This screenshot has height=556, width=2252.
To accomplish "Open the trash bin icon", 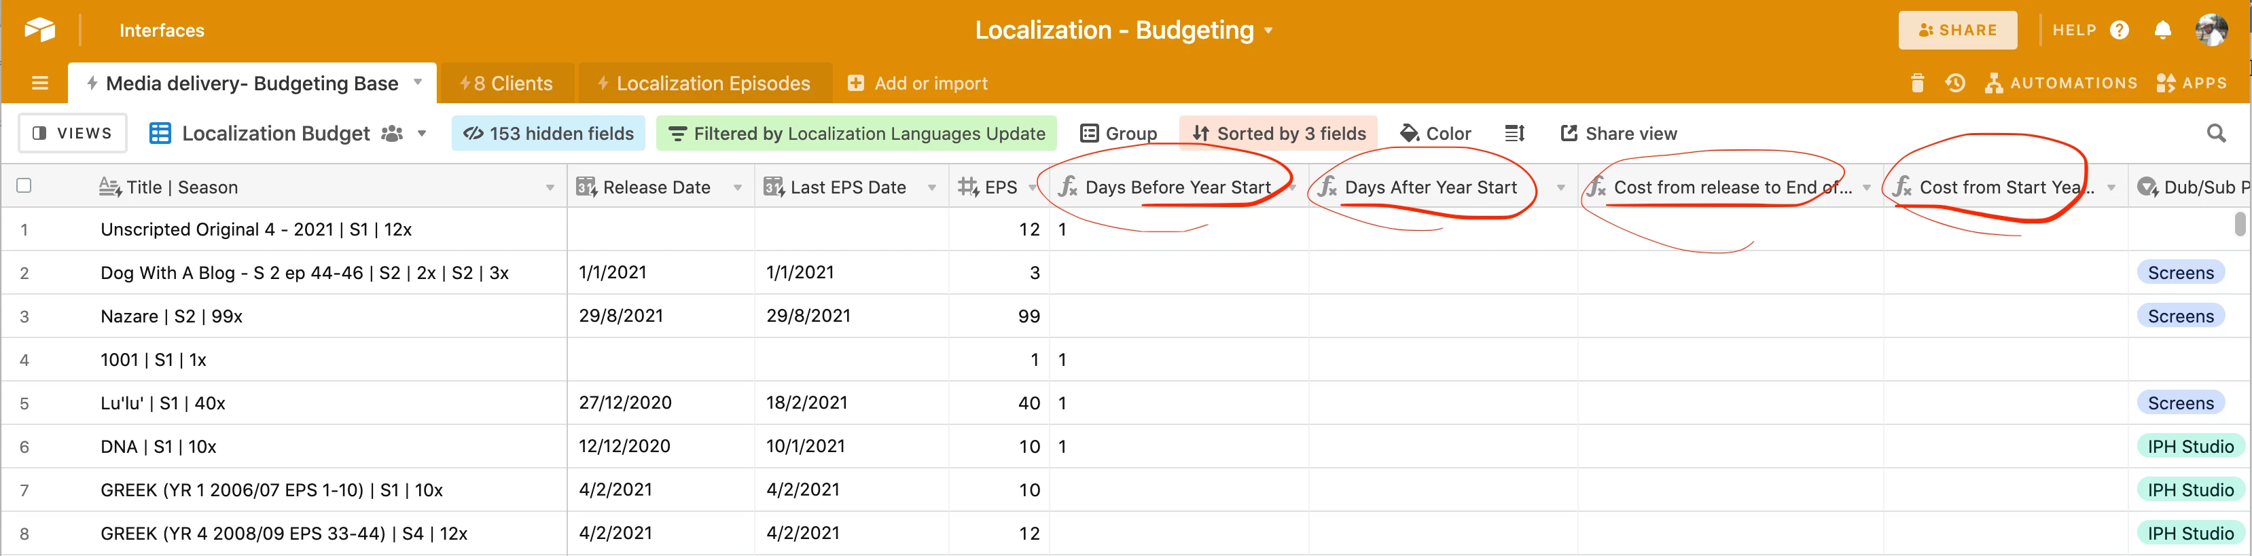I will pyautogui.click(x=1917, y=83).
